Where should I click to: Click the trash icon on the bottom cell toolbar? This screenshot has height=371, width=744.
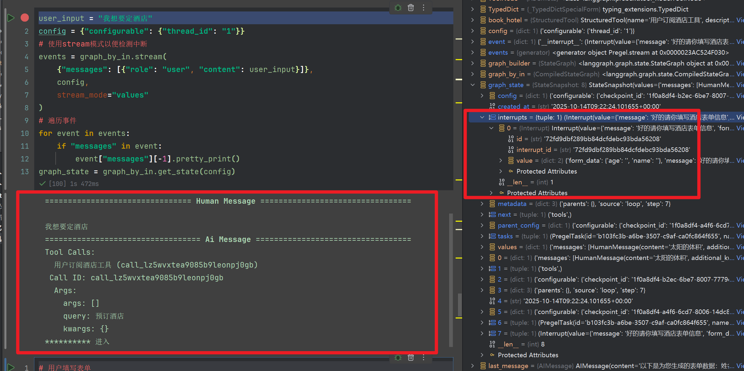coord(411,358)
